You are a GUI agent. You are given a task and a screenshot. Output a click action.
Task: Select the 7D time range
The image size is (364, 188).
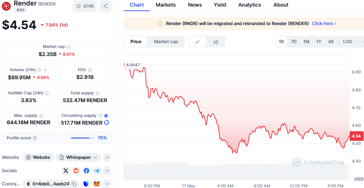294,42
